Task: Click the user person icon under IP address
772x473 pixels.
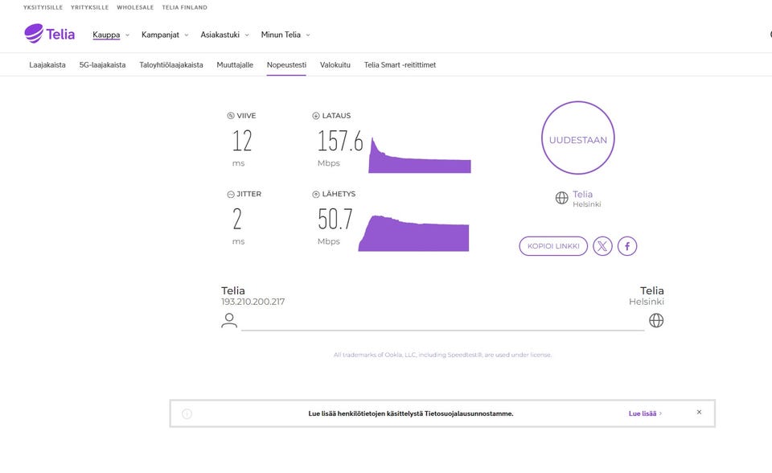Action: pos(229,320)
